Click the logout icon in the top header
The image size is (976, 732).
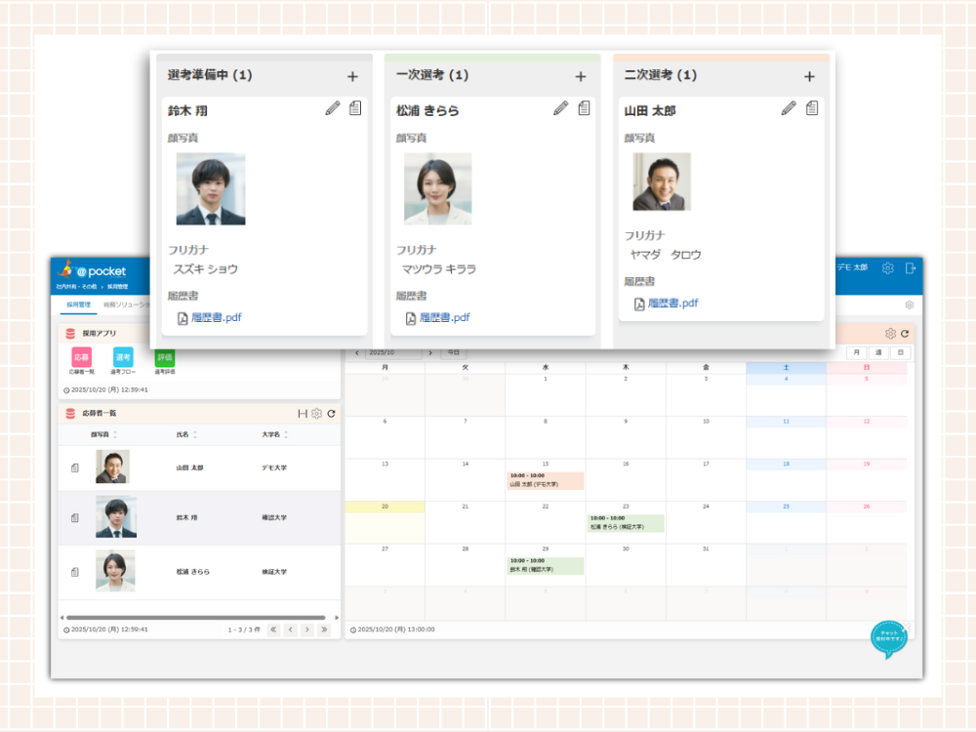click(911, 268)
